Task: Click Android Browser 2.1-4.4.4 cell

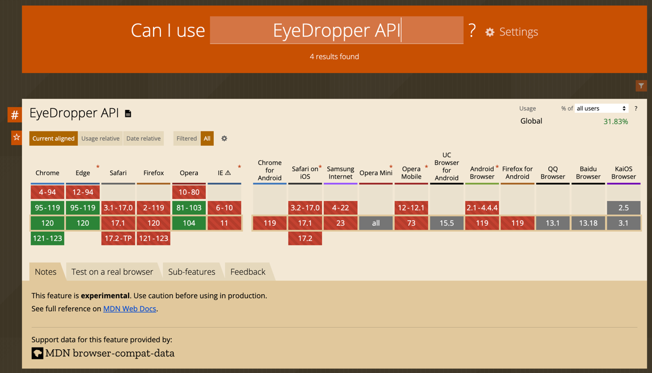Action: 482,207
